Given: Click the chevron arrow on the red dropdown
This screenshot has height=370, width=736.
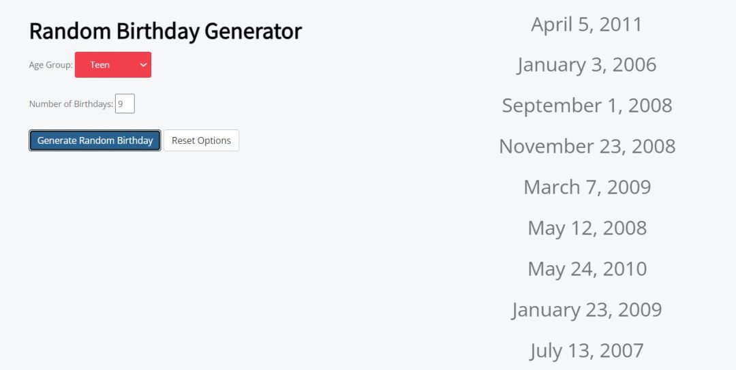Looking at the screenshot, I should 143,65.
